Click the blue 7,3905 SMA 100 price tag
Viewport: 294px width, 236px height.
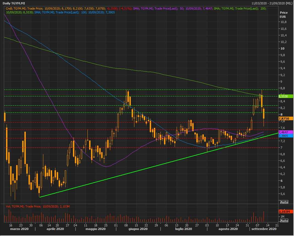click(x=285, y=136)
